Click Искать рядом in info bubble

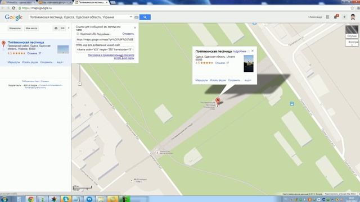218,80
